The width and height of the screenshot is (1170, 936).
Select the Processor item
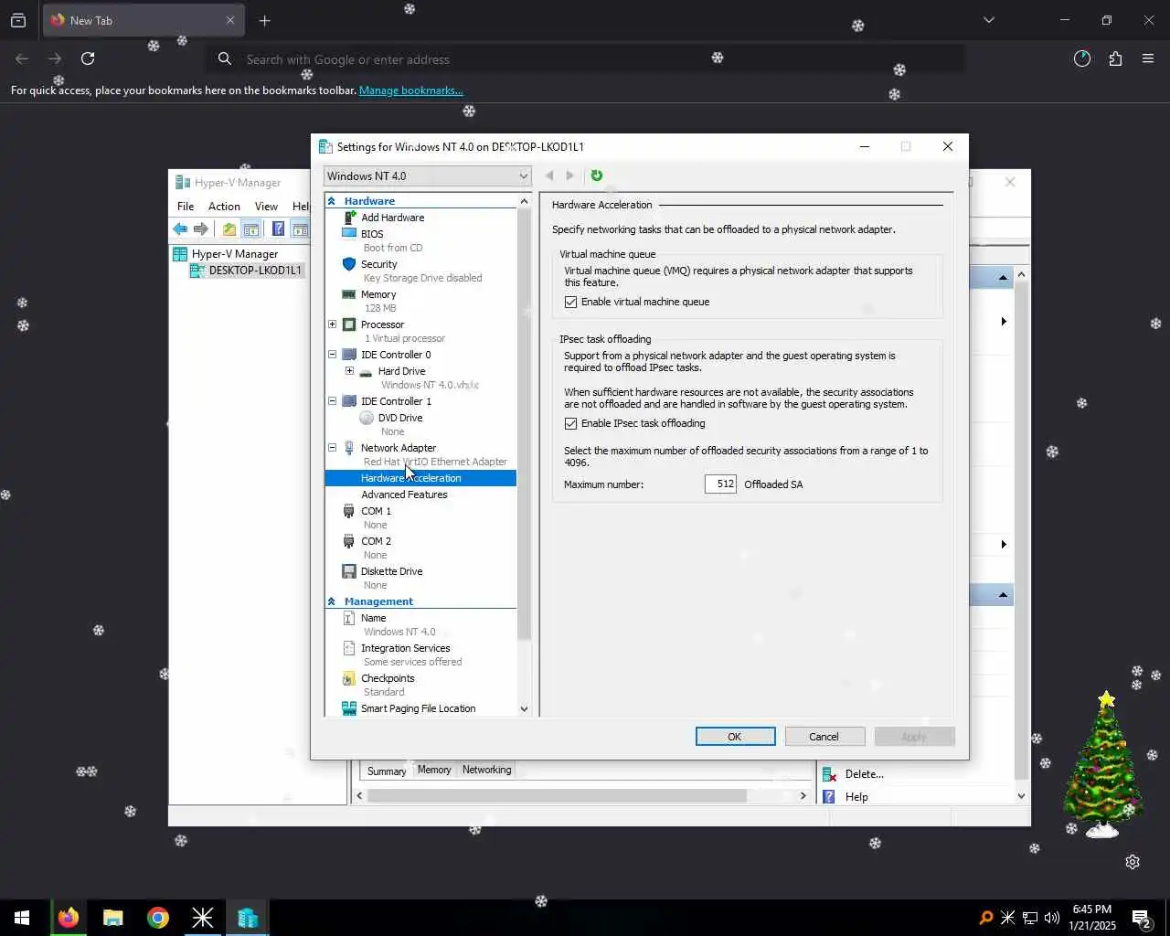point(382,324)
